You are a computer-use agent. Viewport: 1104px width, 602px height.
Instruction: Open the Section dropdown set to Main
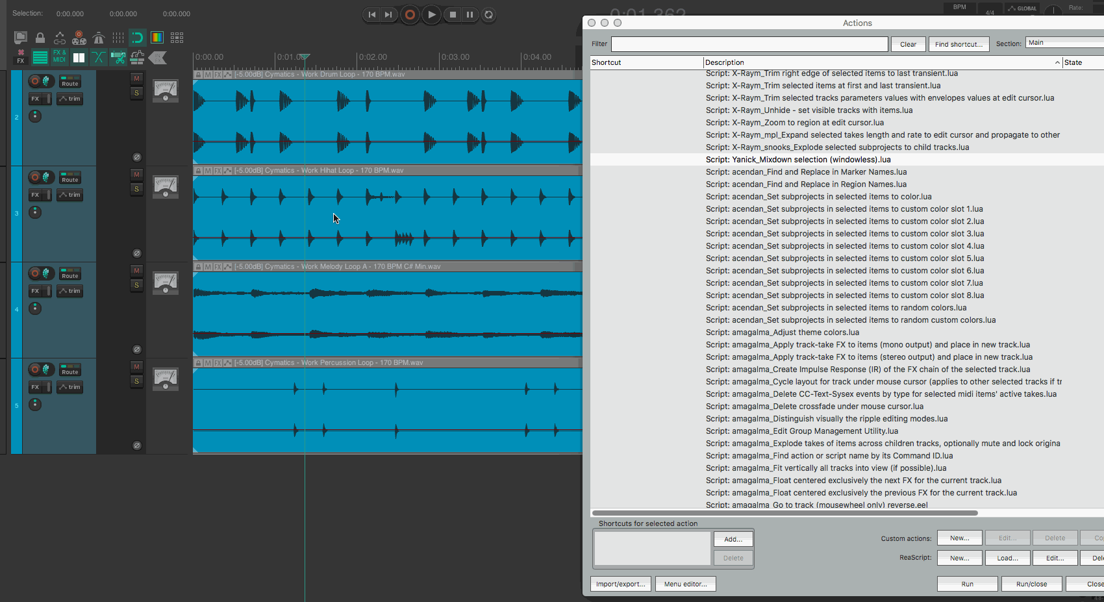point(1064,43)
